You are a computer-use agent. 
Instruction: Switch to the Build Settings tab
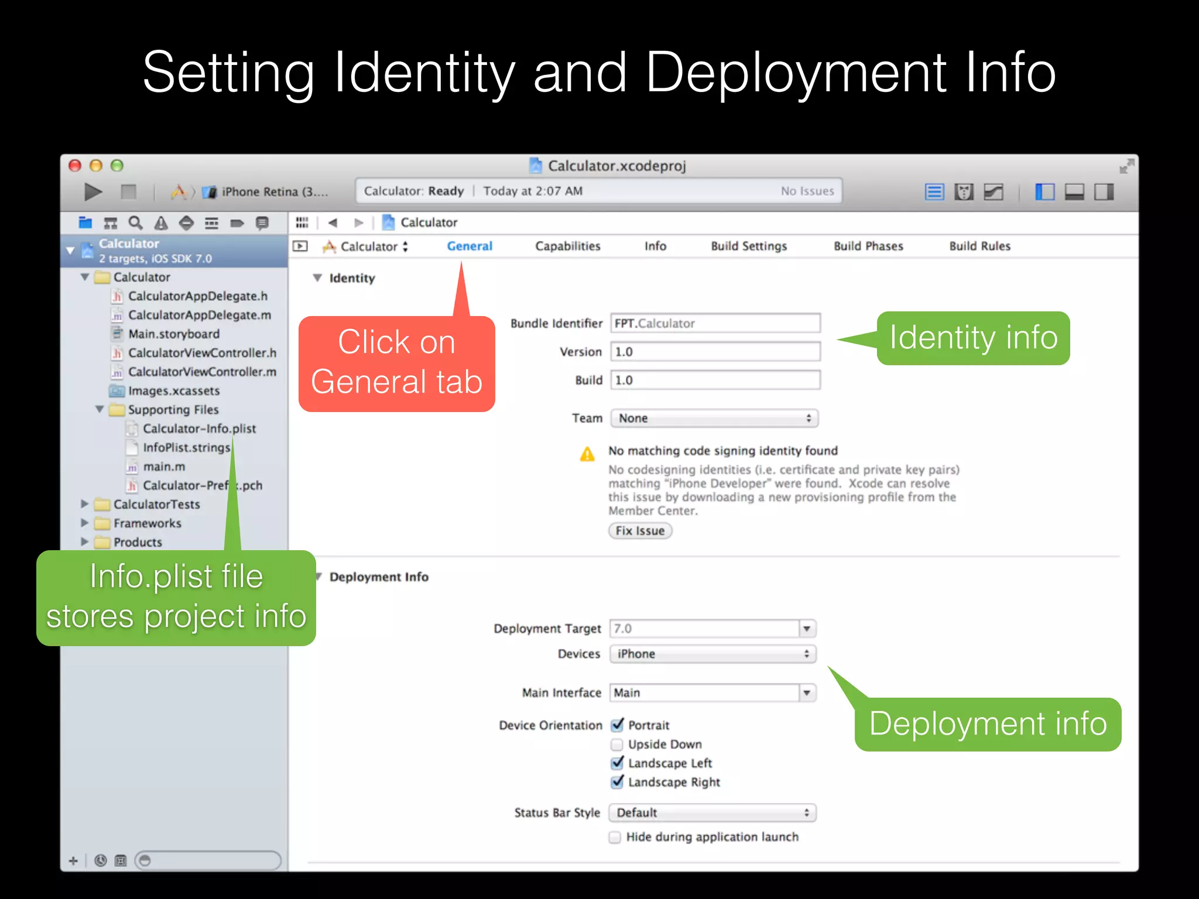[x=749, y=246]
